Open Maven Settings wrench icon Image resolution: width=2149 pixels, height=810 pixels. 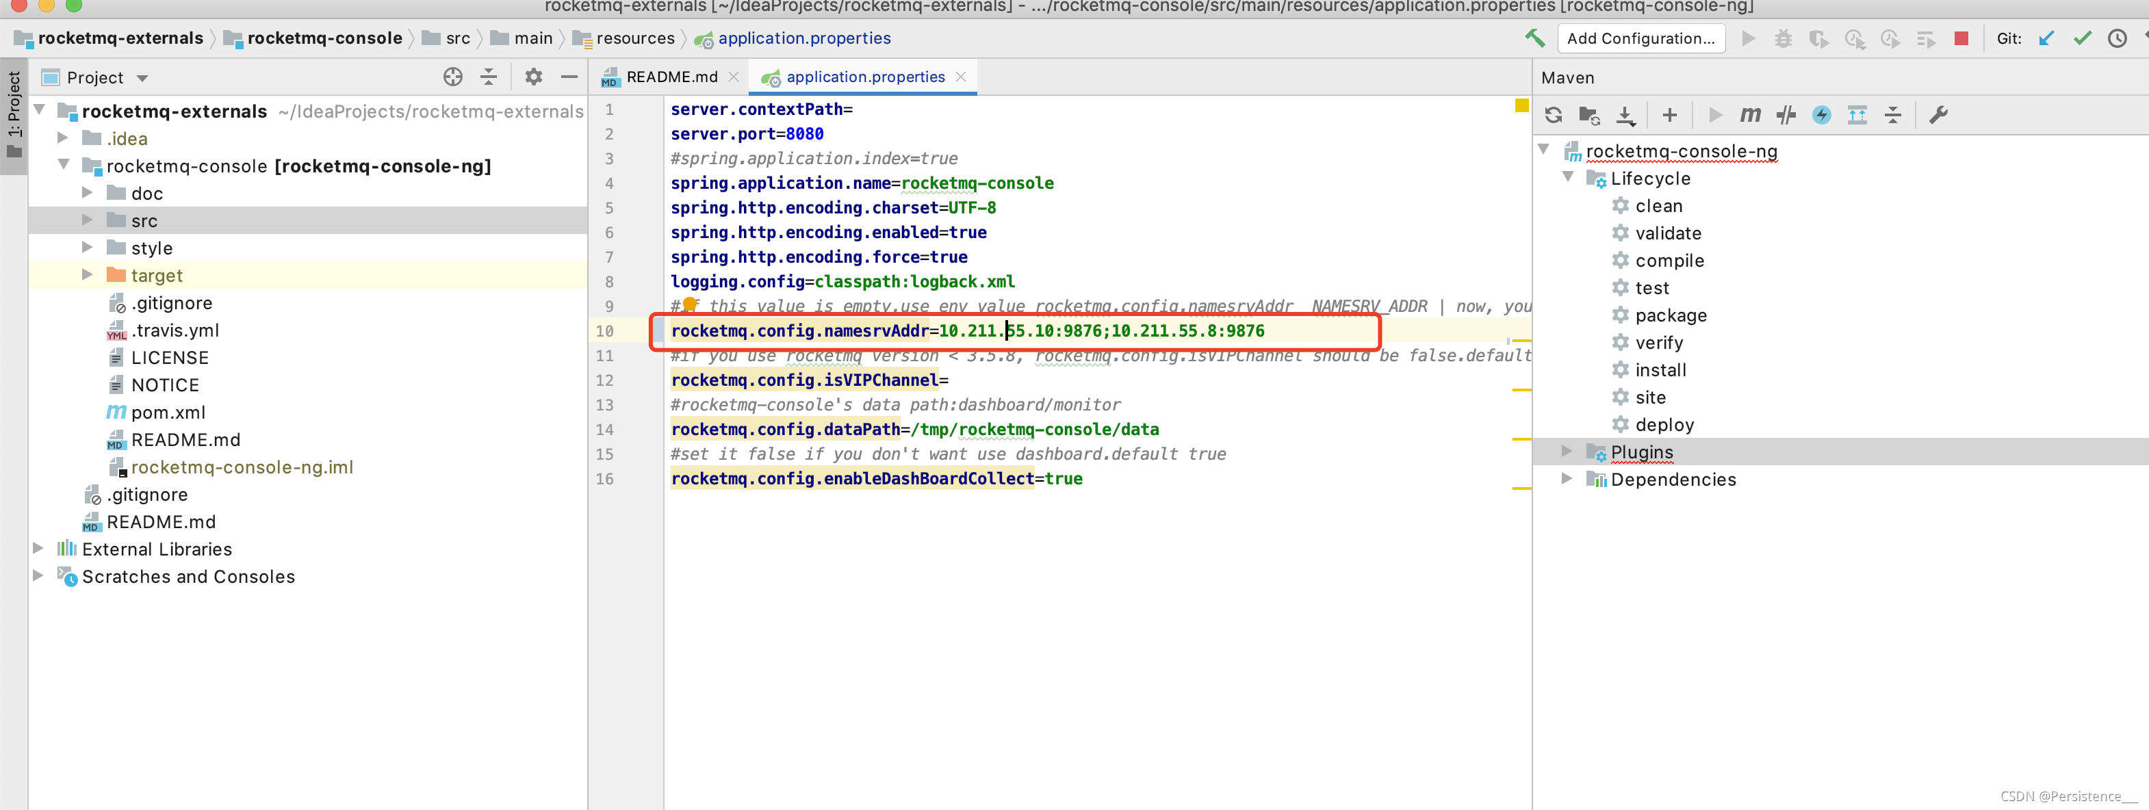(1938, 115)
